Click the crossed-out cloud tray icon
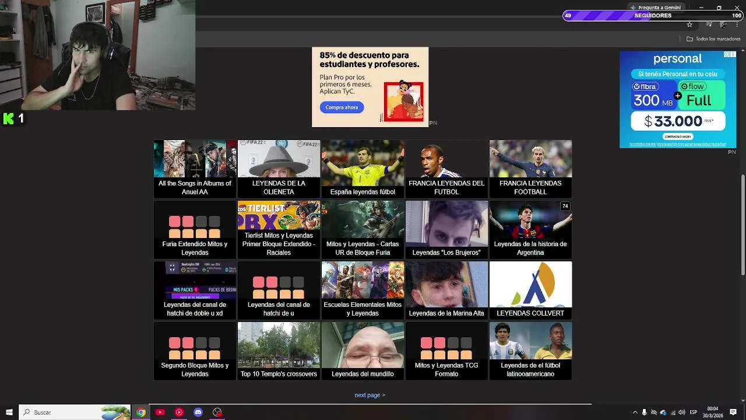This screenshot has height=420, width=746. click(x=653, y=412)
